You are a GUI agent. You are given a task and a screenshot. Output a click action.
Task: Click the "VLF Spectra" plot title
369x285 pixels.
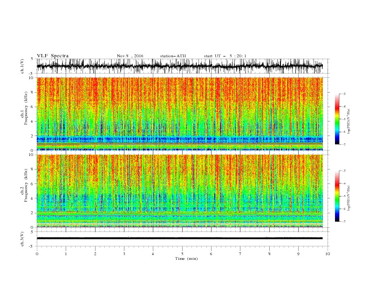(x=53, y=56)
